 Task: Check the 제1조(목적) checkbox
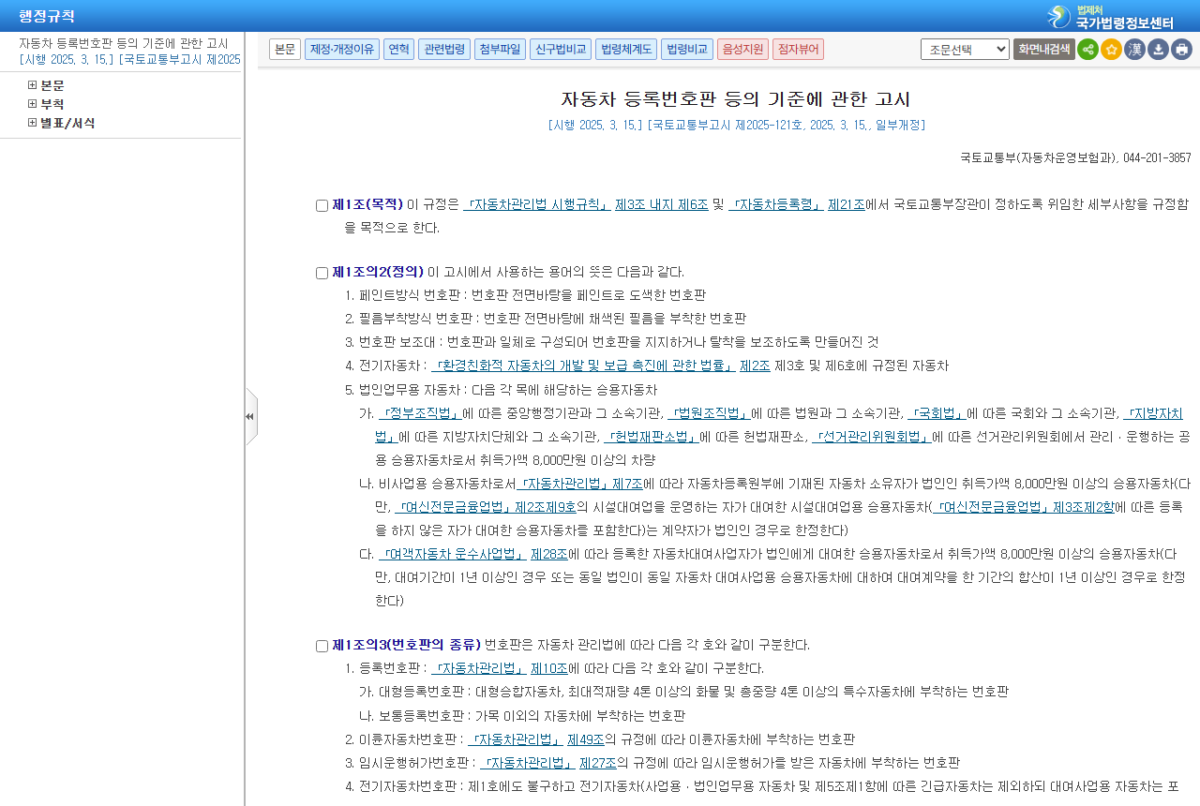pos(322,205)
